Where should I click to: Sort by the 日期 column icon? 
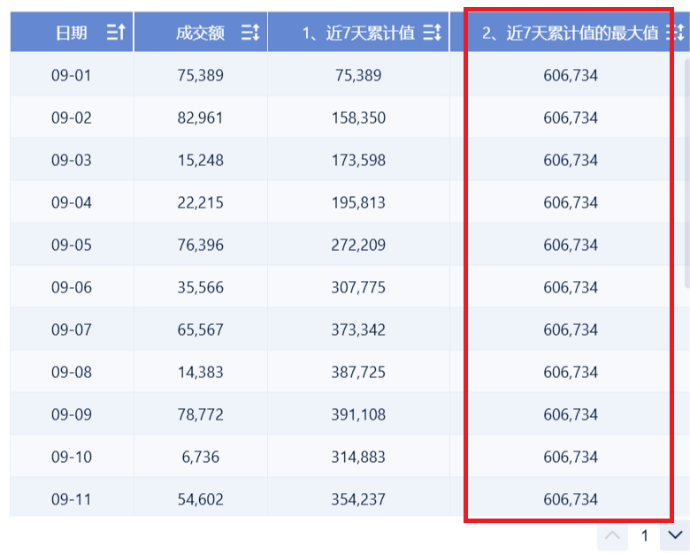tap(116, 32)
